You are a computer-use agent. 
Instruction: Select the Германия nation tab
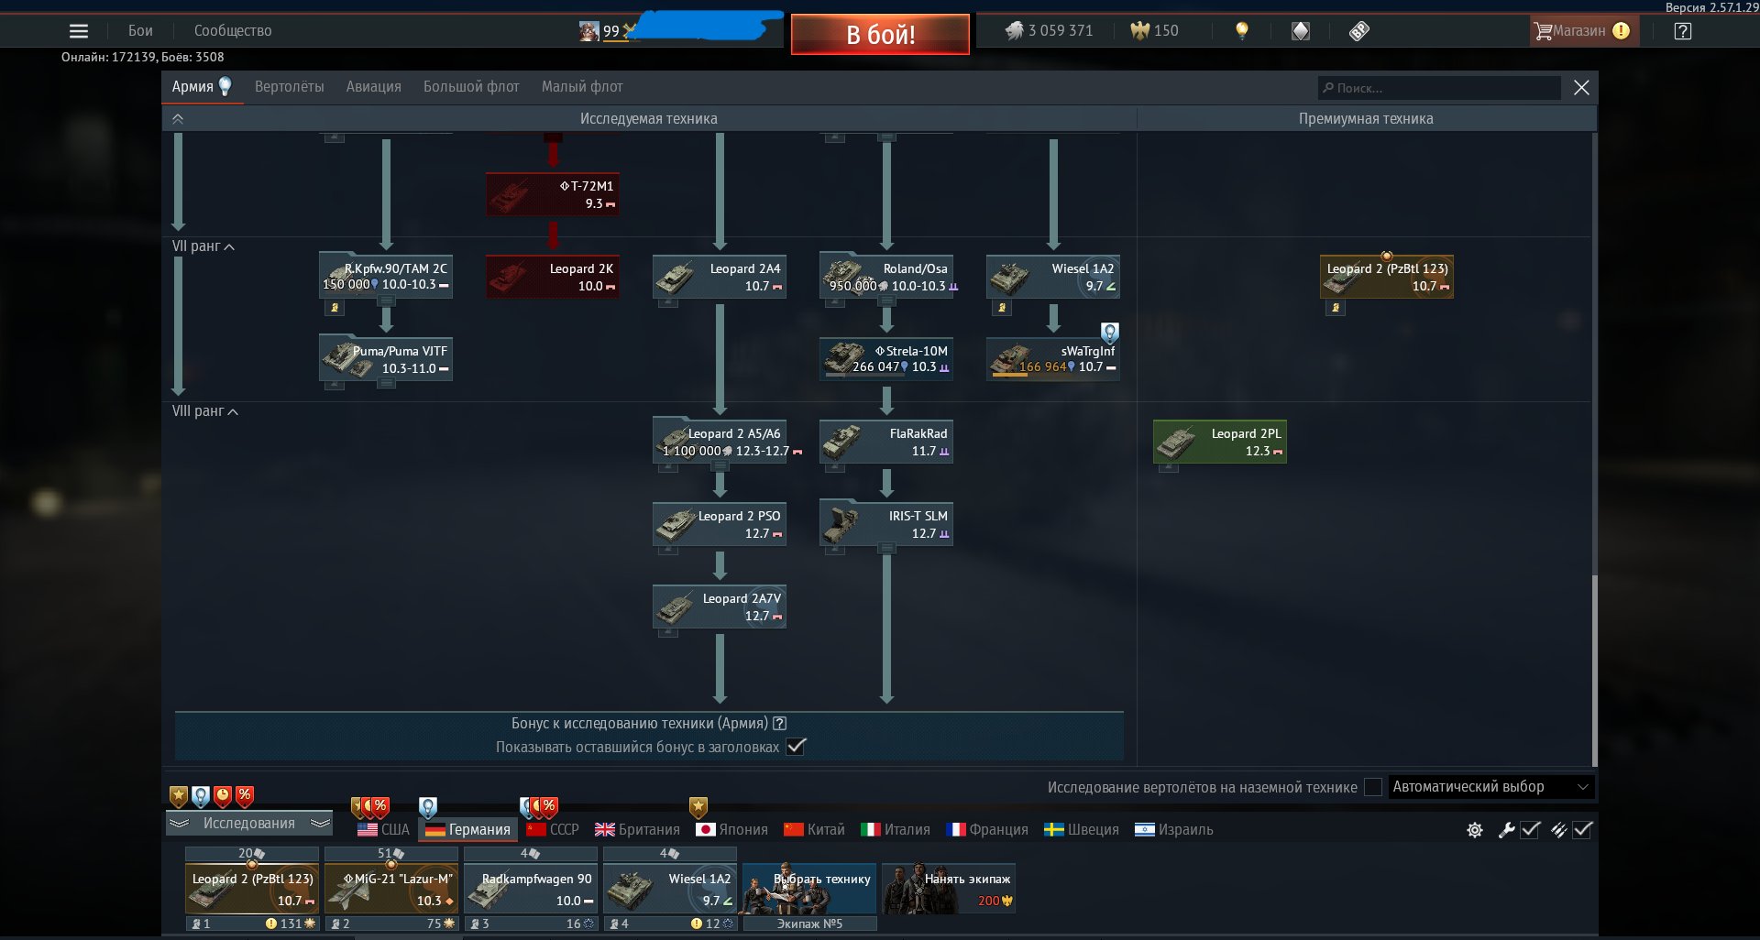[x=467, y=829]
